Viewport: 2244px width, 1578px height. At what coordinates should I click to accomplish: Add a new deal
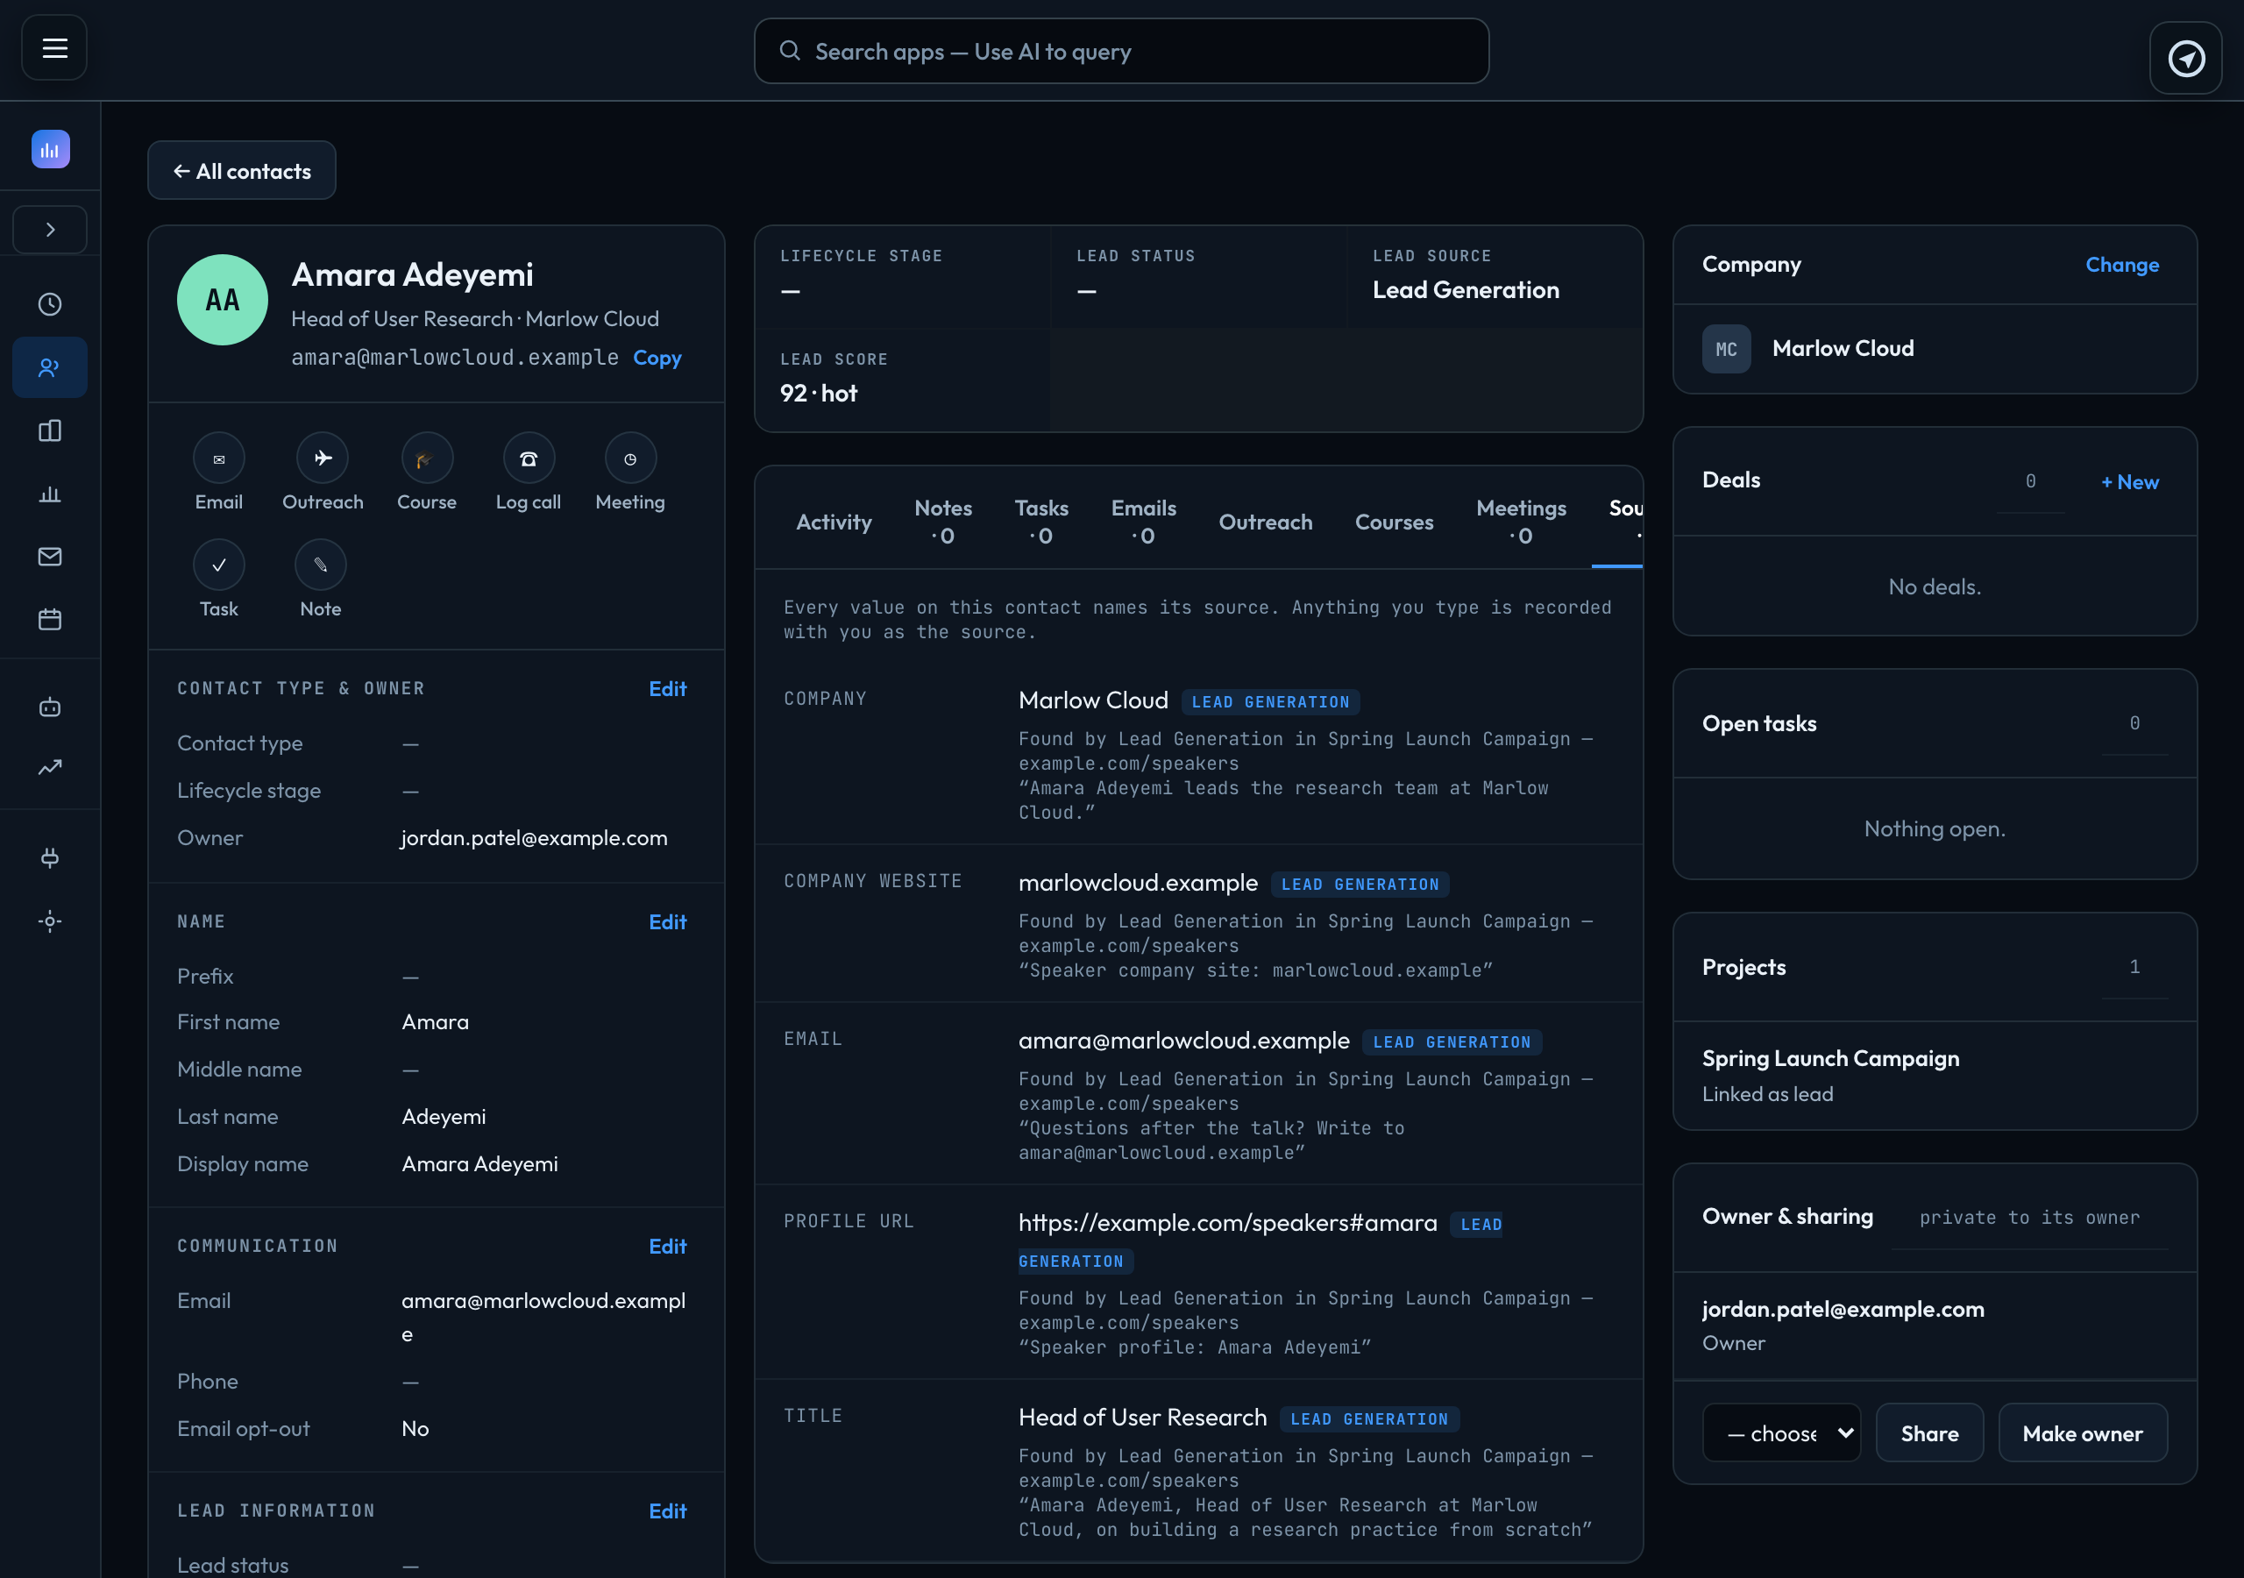pyautogui.click(x=2130, y=482)
